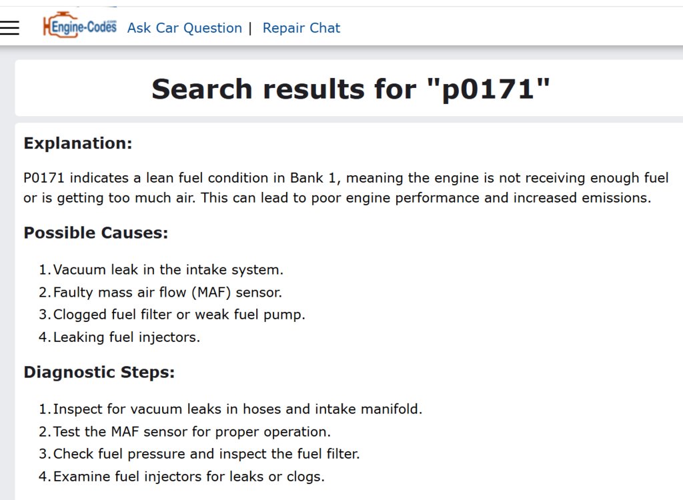Click the separator bar between header links
Image resolution: width=683 pixels, height=500 pixels.
[x=251, y=28]
